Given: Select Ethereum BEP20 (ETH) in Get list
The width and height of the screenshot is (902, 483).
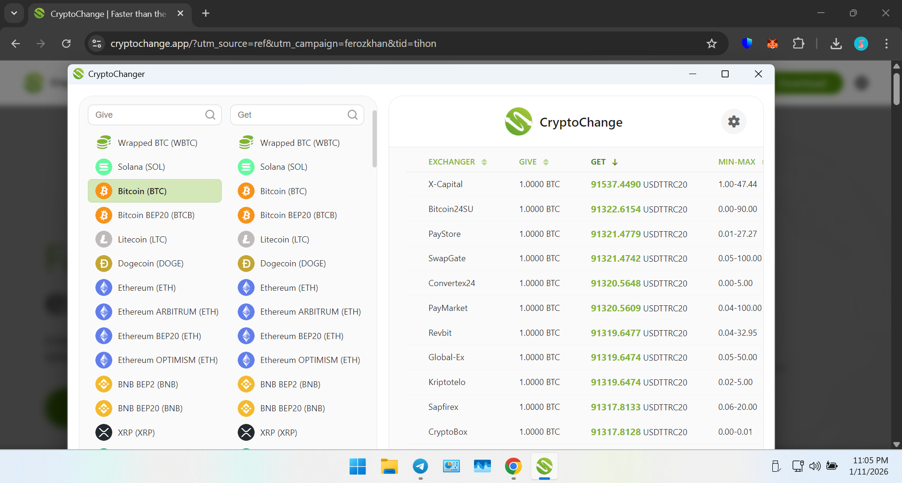Looking at the screenshot, I should tap(297, 336).
